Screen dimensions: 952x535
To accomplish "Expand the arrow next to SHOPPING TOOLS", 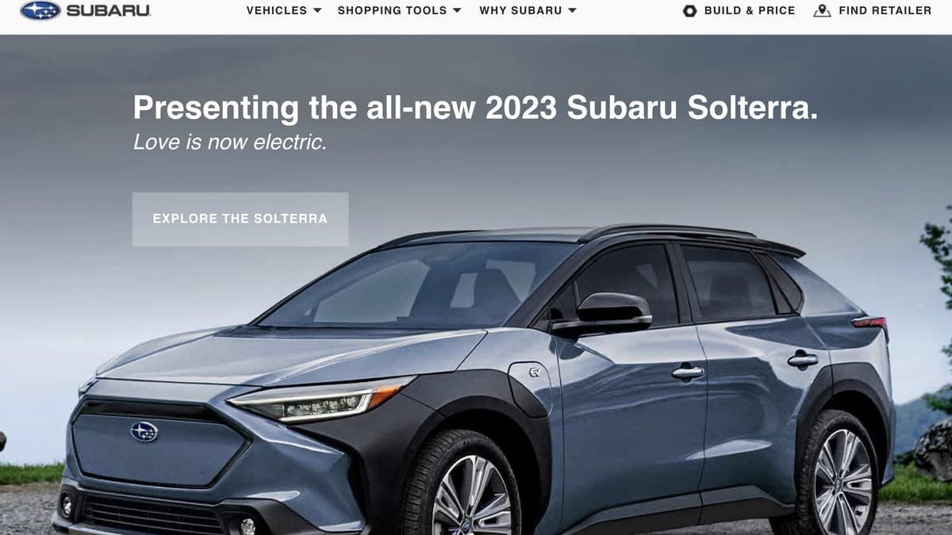I will tap(455, 11).
